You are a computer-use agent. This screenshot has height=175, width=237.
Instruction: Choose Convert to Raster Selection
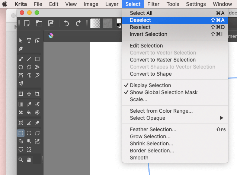(x=175, y=60)
